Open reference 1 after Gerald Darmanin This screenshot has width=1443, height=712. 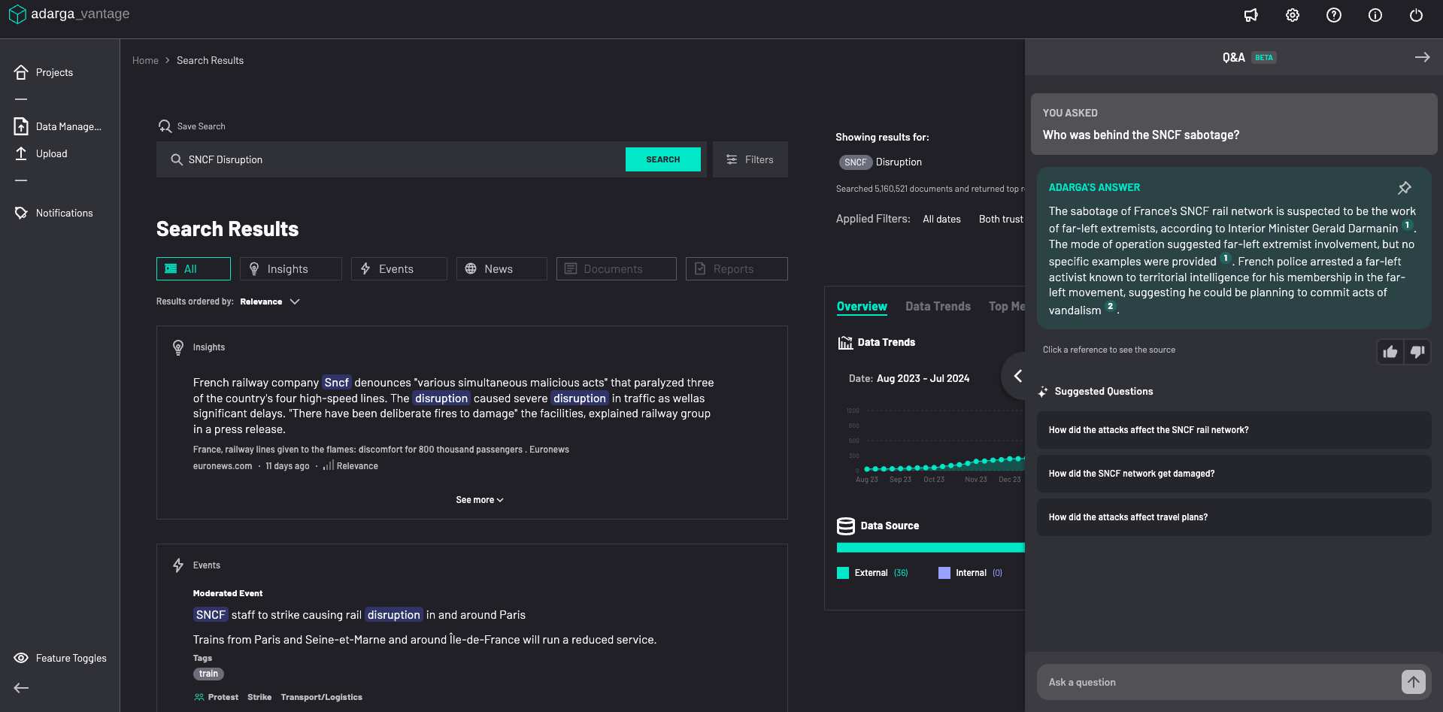[x=1407, y=225]
